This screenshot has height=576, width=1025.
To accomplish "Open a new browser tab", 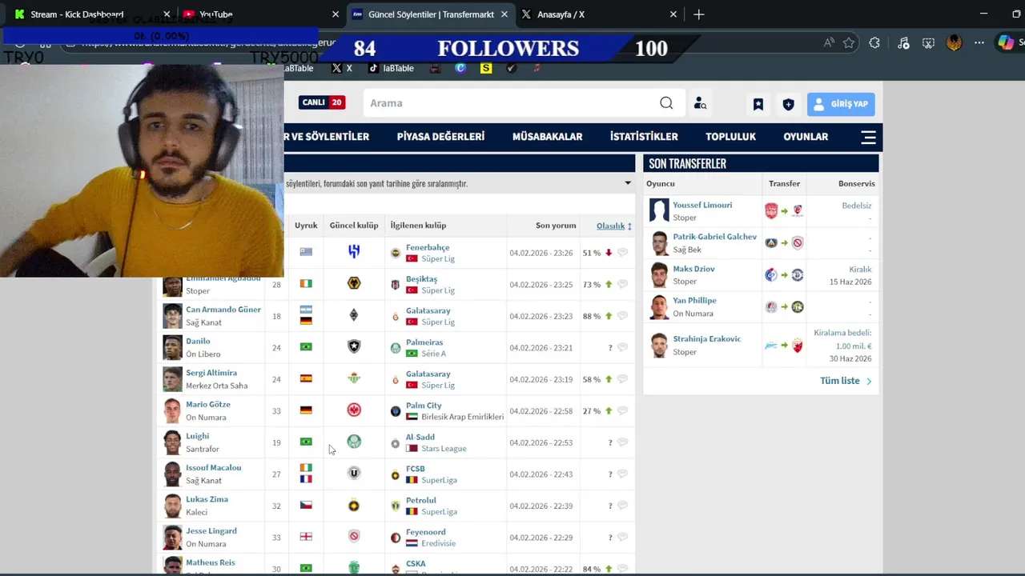I will coord(699,14).
